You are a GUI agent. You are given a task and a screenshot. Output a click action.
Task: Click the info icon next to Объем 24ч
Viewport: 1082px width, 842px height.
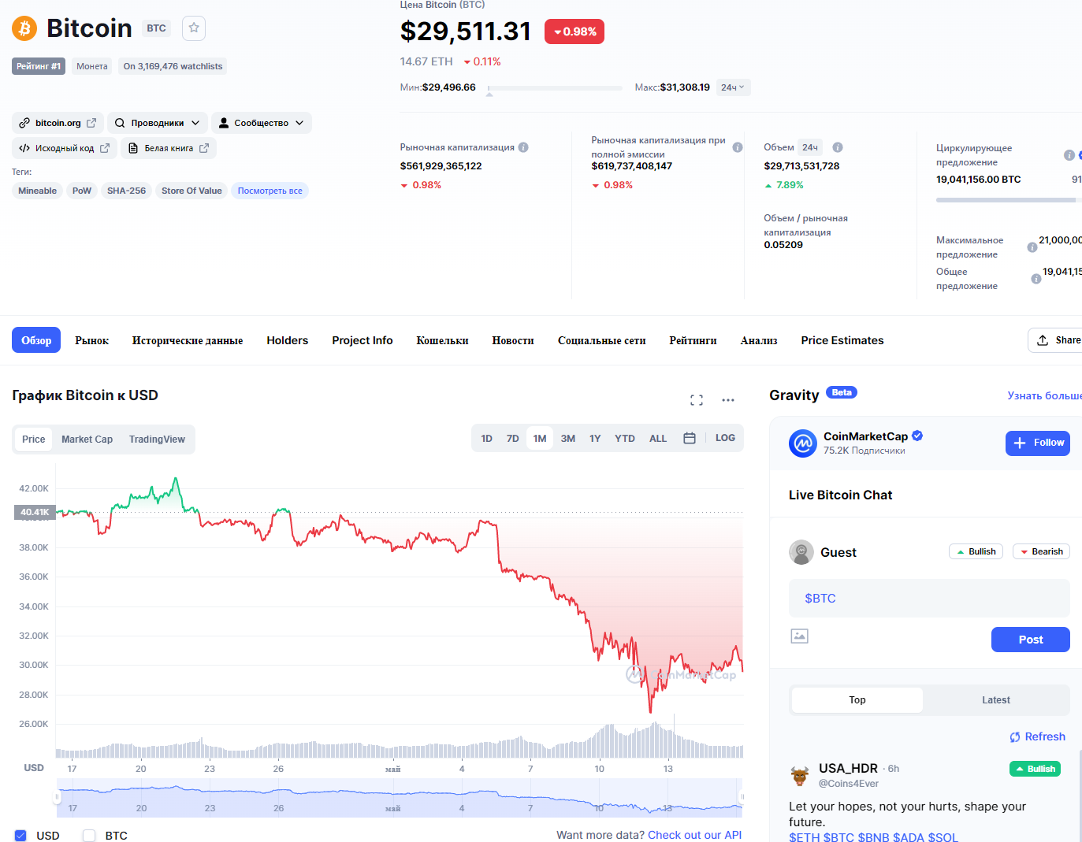pyautogui.click(x=838, y=147)
